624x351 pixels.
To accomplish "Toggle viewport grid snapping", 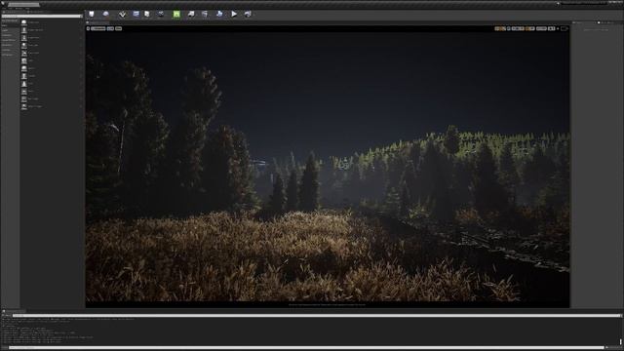I will (518, 28).
